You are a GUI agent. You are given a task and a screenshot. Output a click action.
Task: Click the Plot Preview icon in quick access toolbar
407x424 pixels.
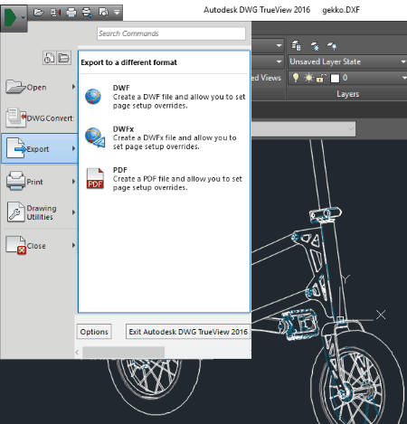(x=103, y=13)
